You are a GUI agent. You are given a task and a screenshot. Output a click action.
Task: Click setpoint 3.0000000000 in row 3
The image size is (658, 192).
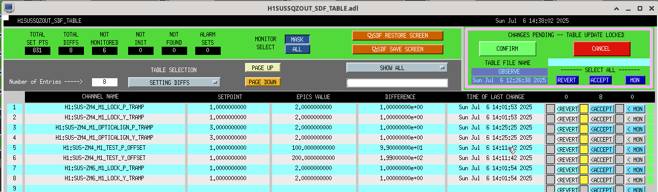click(228, 127)
